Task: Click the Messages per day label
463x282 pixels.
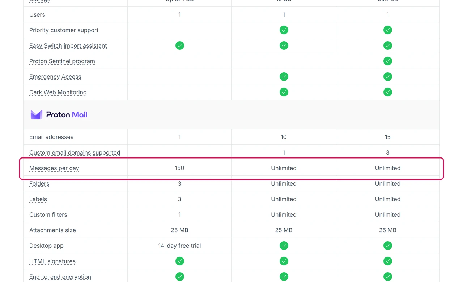Action: [54, 168]
